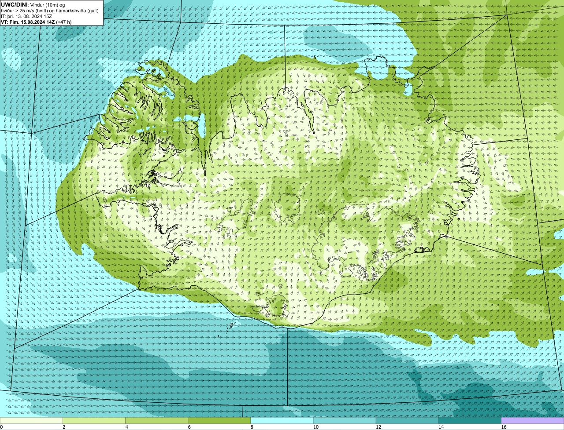
Task: Click the legend scale label '16'
Action: tap(504, 427)
